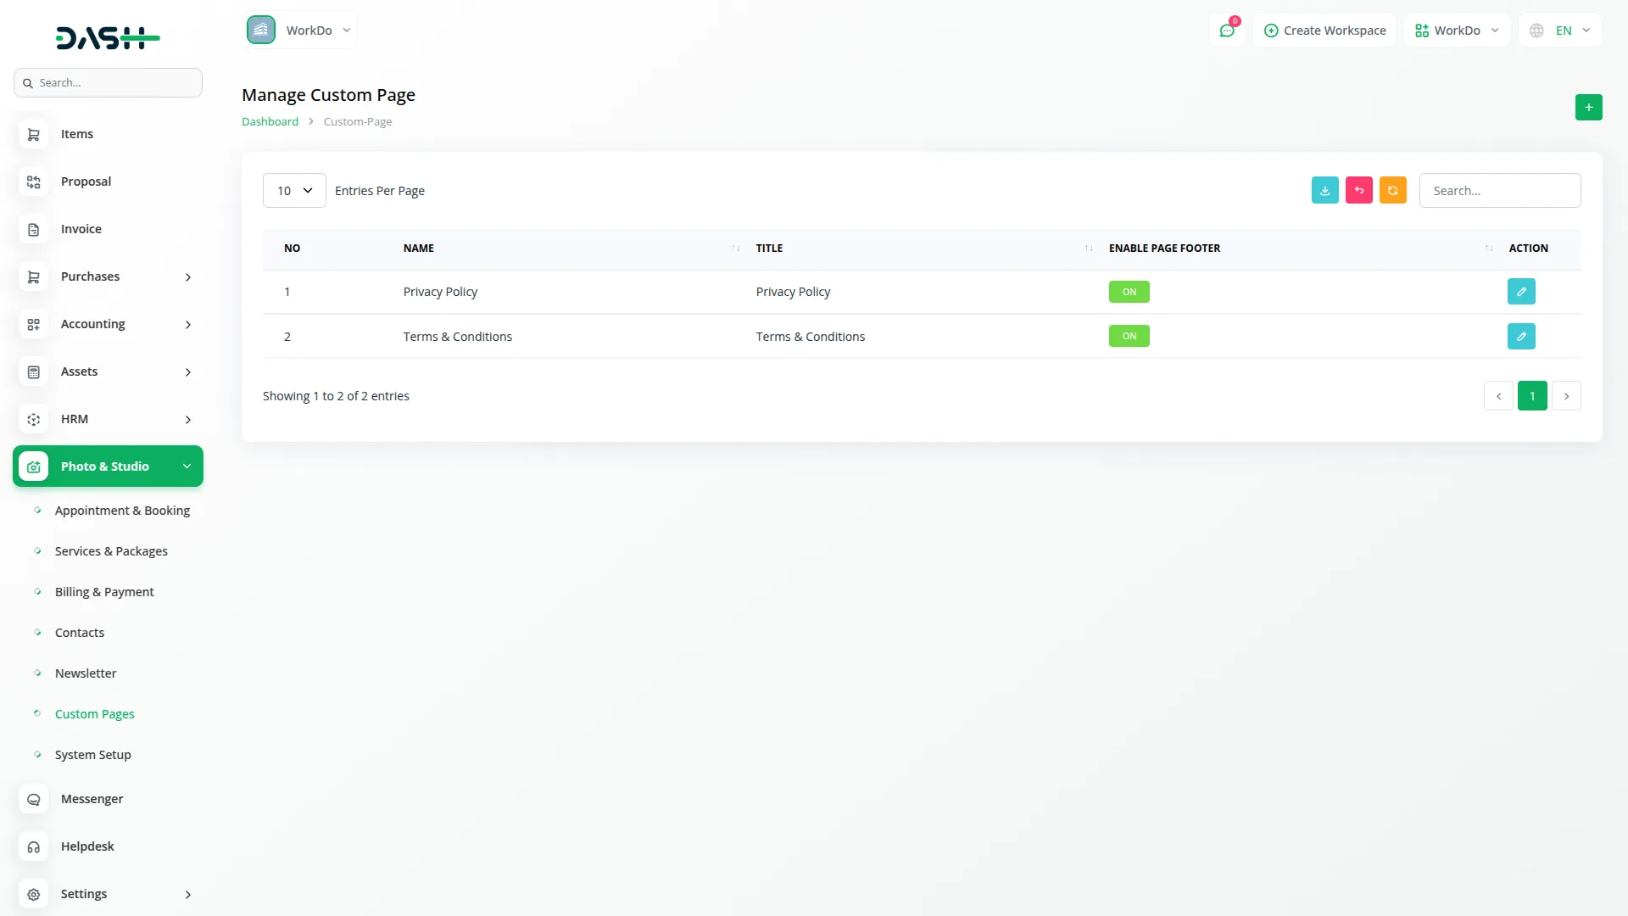Click the green add page button
Image resolution: width=1628 pixels, height=916 pixels.
click(x=1588, y=108)
